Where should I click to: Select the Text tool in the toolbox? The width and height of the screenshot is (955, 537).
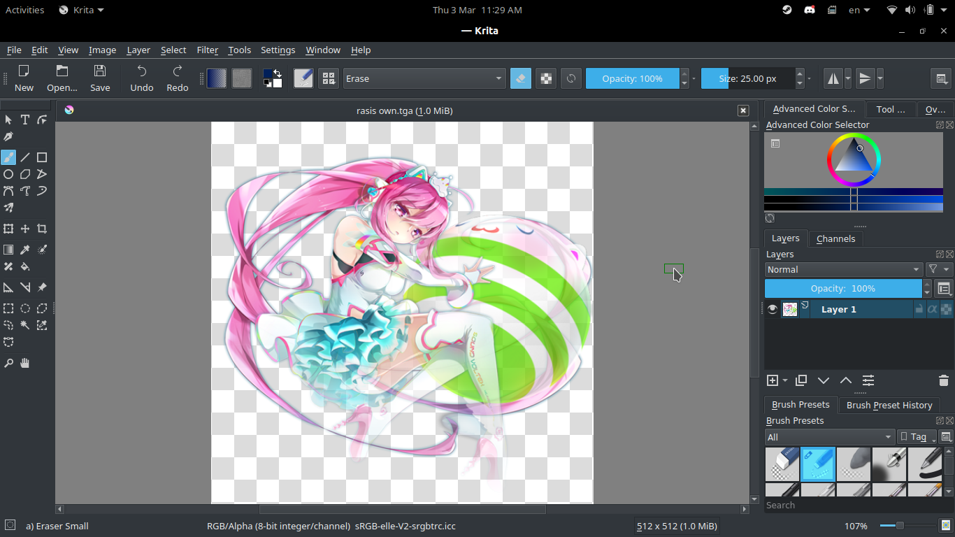tap(25, 120)
